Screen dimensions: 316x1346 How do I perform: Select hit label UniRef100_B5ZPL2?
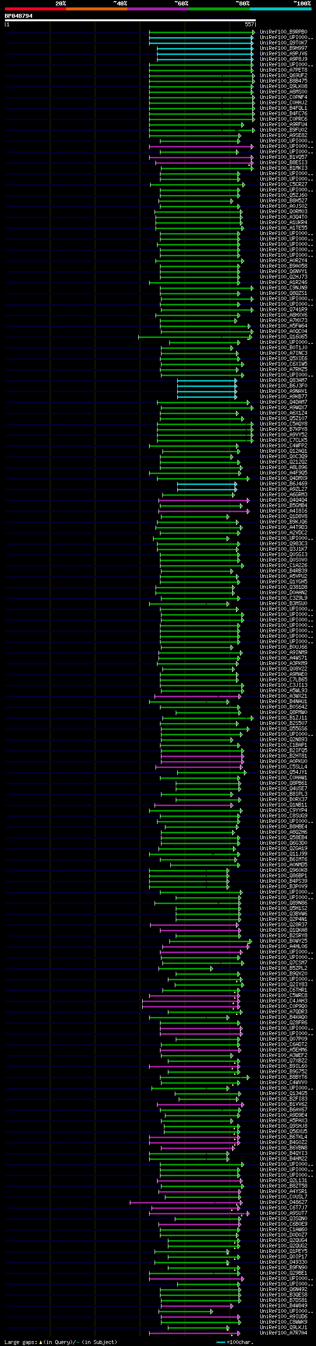tap(284, 969)
